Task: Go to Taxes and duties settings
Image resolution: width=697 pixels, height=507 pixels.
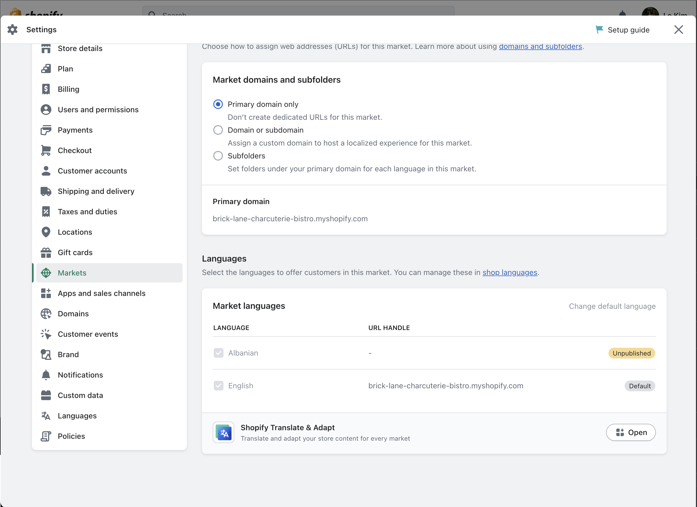Action: click(87, 212)
